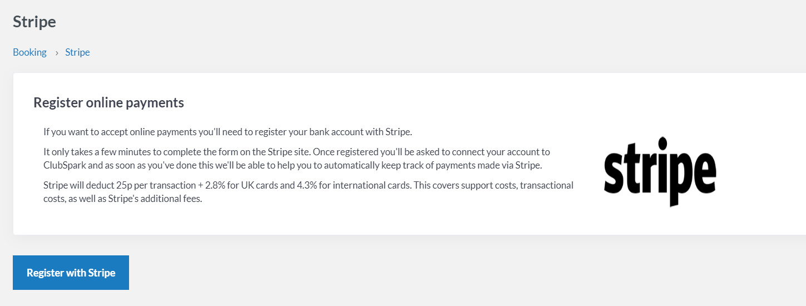Go back to Booking via breadcrumb
The width and height of the screenshot is (806, 306).
point(29,52)
